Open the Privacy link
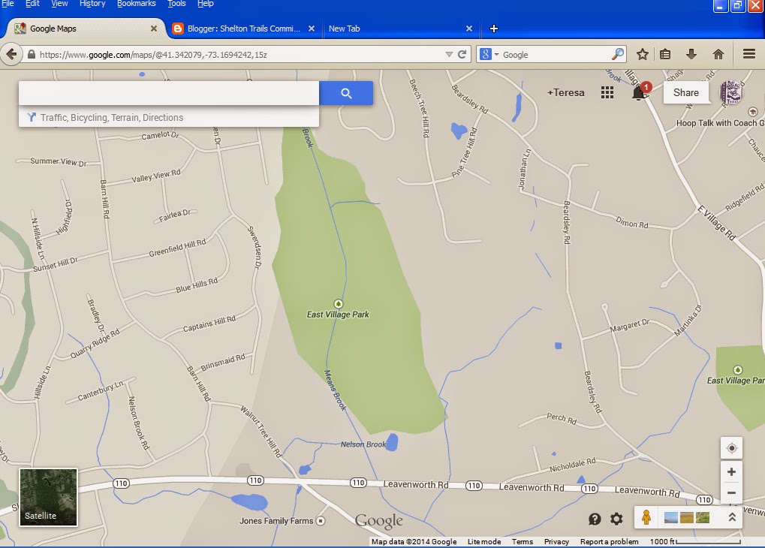 [x=556, y=541]
